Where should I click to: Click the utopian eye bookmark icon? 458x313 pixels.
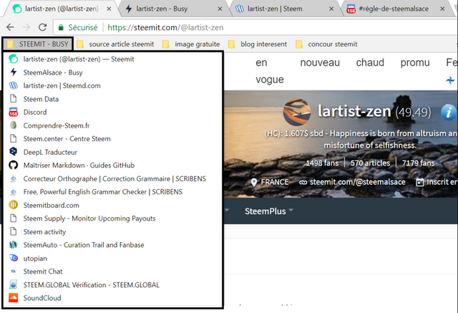[13, 258]
